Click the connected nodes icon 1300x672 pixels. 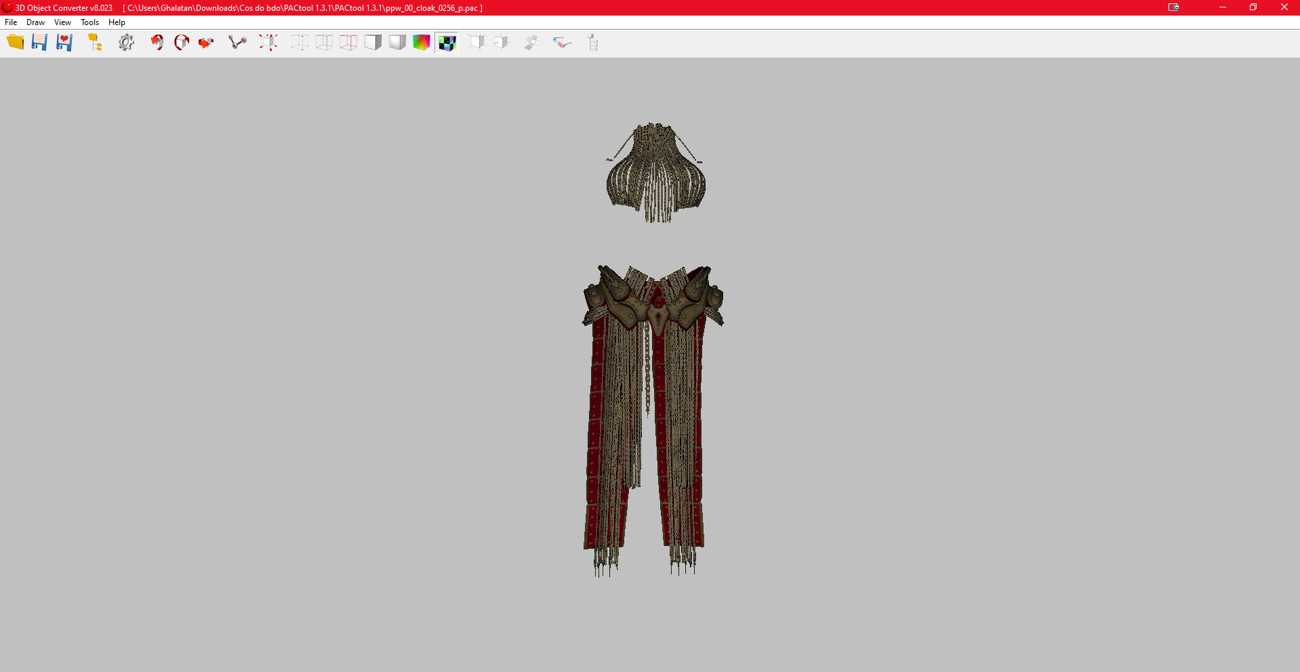pos(237,43)
